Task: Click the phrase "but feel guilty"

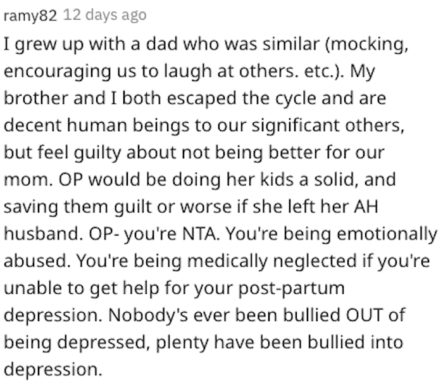Action: pos(62,153)
